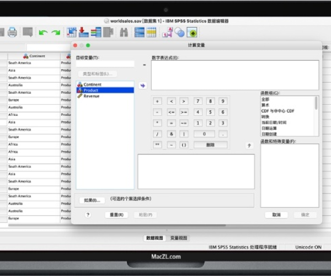
Task: Click the Use variable sets circles icon
Action: click(180, 33)
